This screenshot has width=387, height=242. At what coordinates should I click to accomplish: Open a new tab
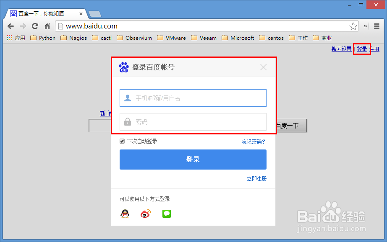coord(95,14)
